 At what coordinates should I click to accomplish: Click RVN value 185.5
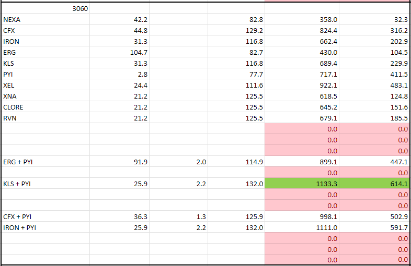(374, 118)
